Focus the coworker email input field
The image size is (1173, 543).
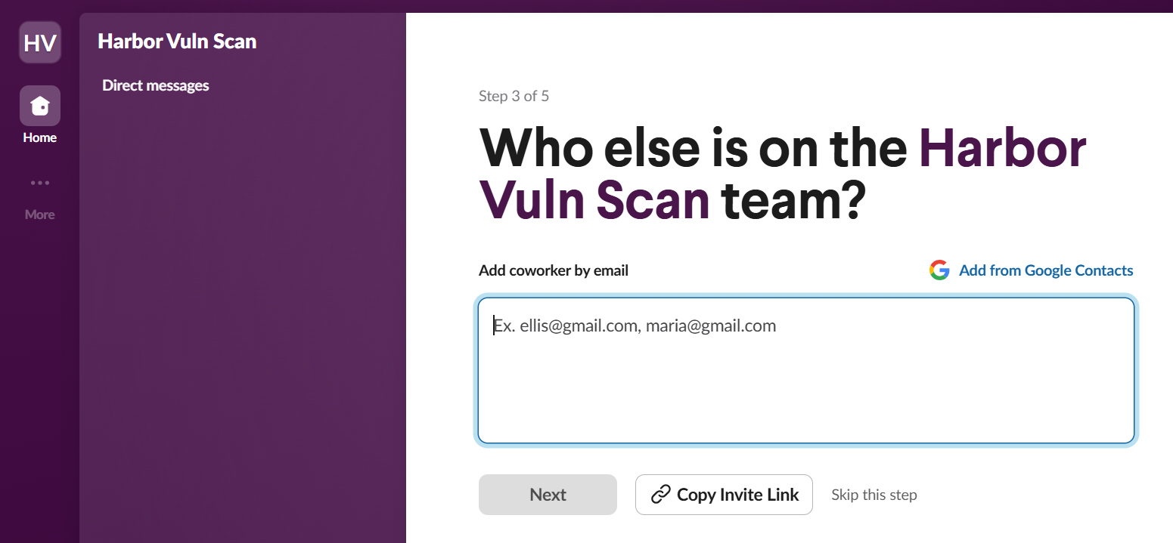806,378
